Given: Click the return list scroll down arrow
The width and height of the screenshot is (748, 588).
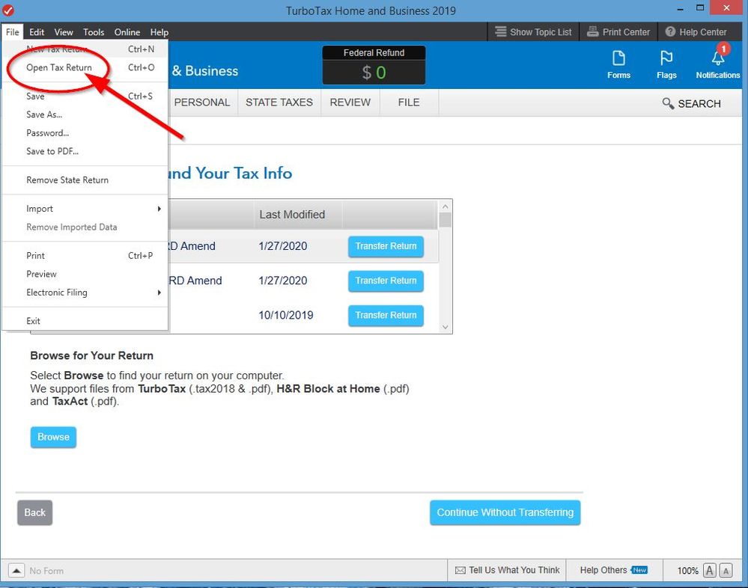Looking at the screenshot, I should pos(445,328).
